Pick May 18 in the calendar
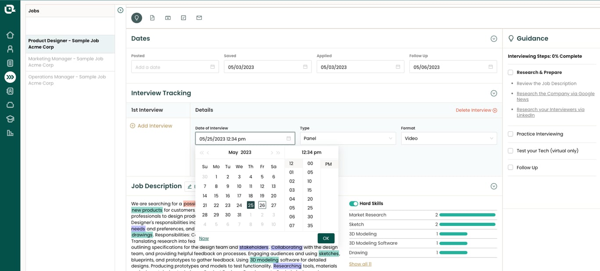The width and height of the screenshot is (600, 271). pyautogui.click(x=251, y=196)
